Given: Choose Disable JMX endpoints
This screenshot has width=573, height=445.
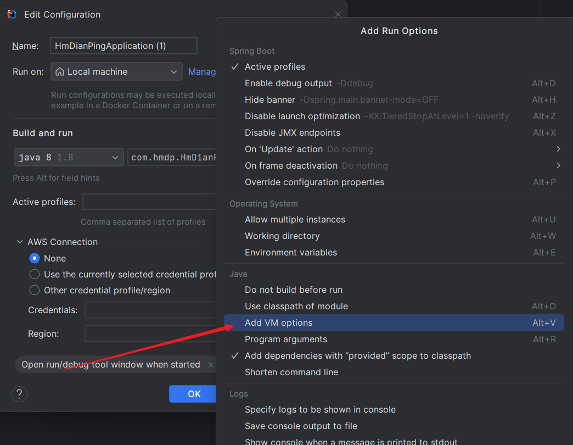Looking at the screenshot, I should 394,133.
